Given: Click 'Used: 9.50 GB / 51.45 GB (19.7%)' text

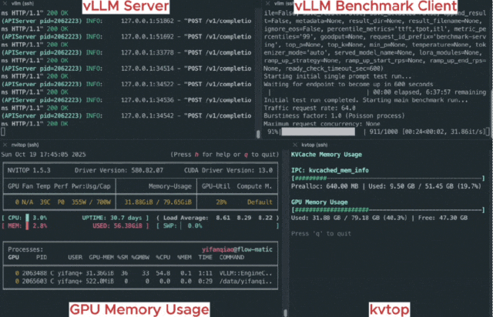Looking at the screenshot, I should click(424, 186).
